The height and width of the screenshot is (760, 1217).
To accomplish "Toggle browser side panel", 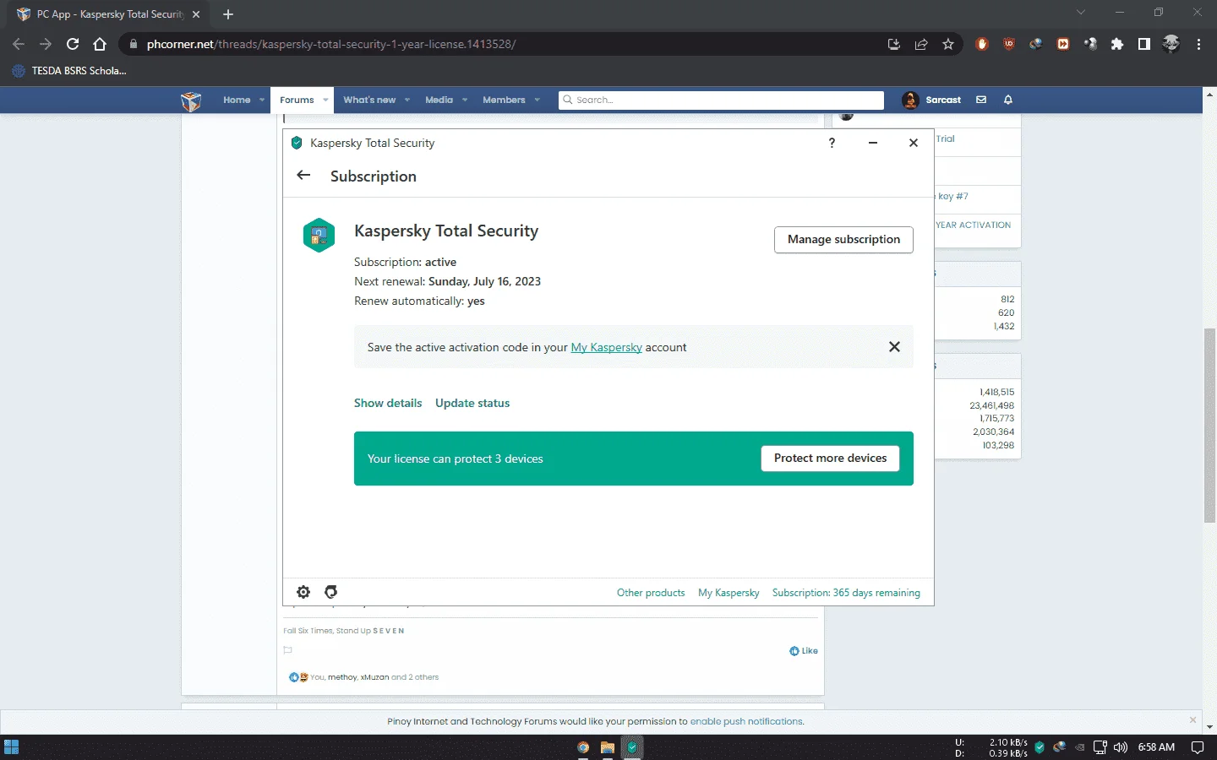I will [x=1144, y=44].
